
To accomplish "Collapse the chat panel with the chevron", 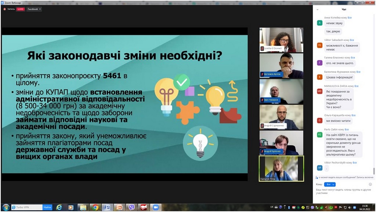I will 317,9.
